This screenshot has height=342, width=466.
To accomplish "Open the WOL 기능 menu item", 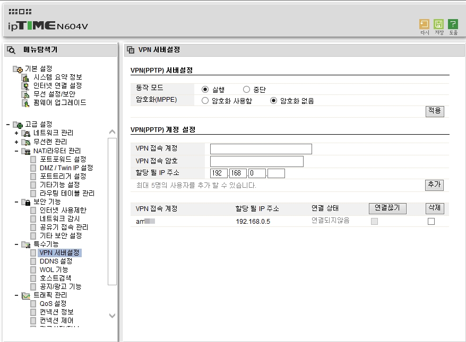I will click(54, 269).
